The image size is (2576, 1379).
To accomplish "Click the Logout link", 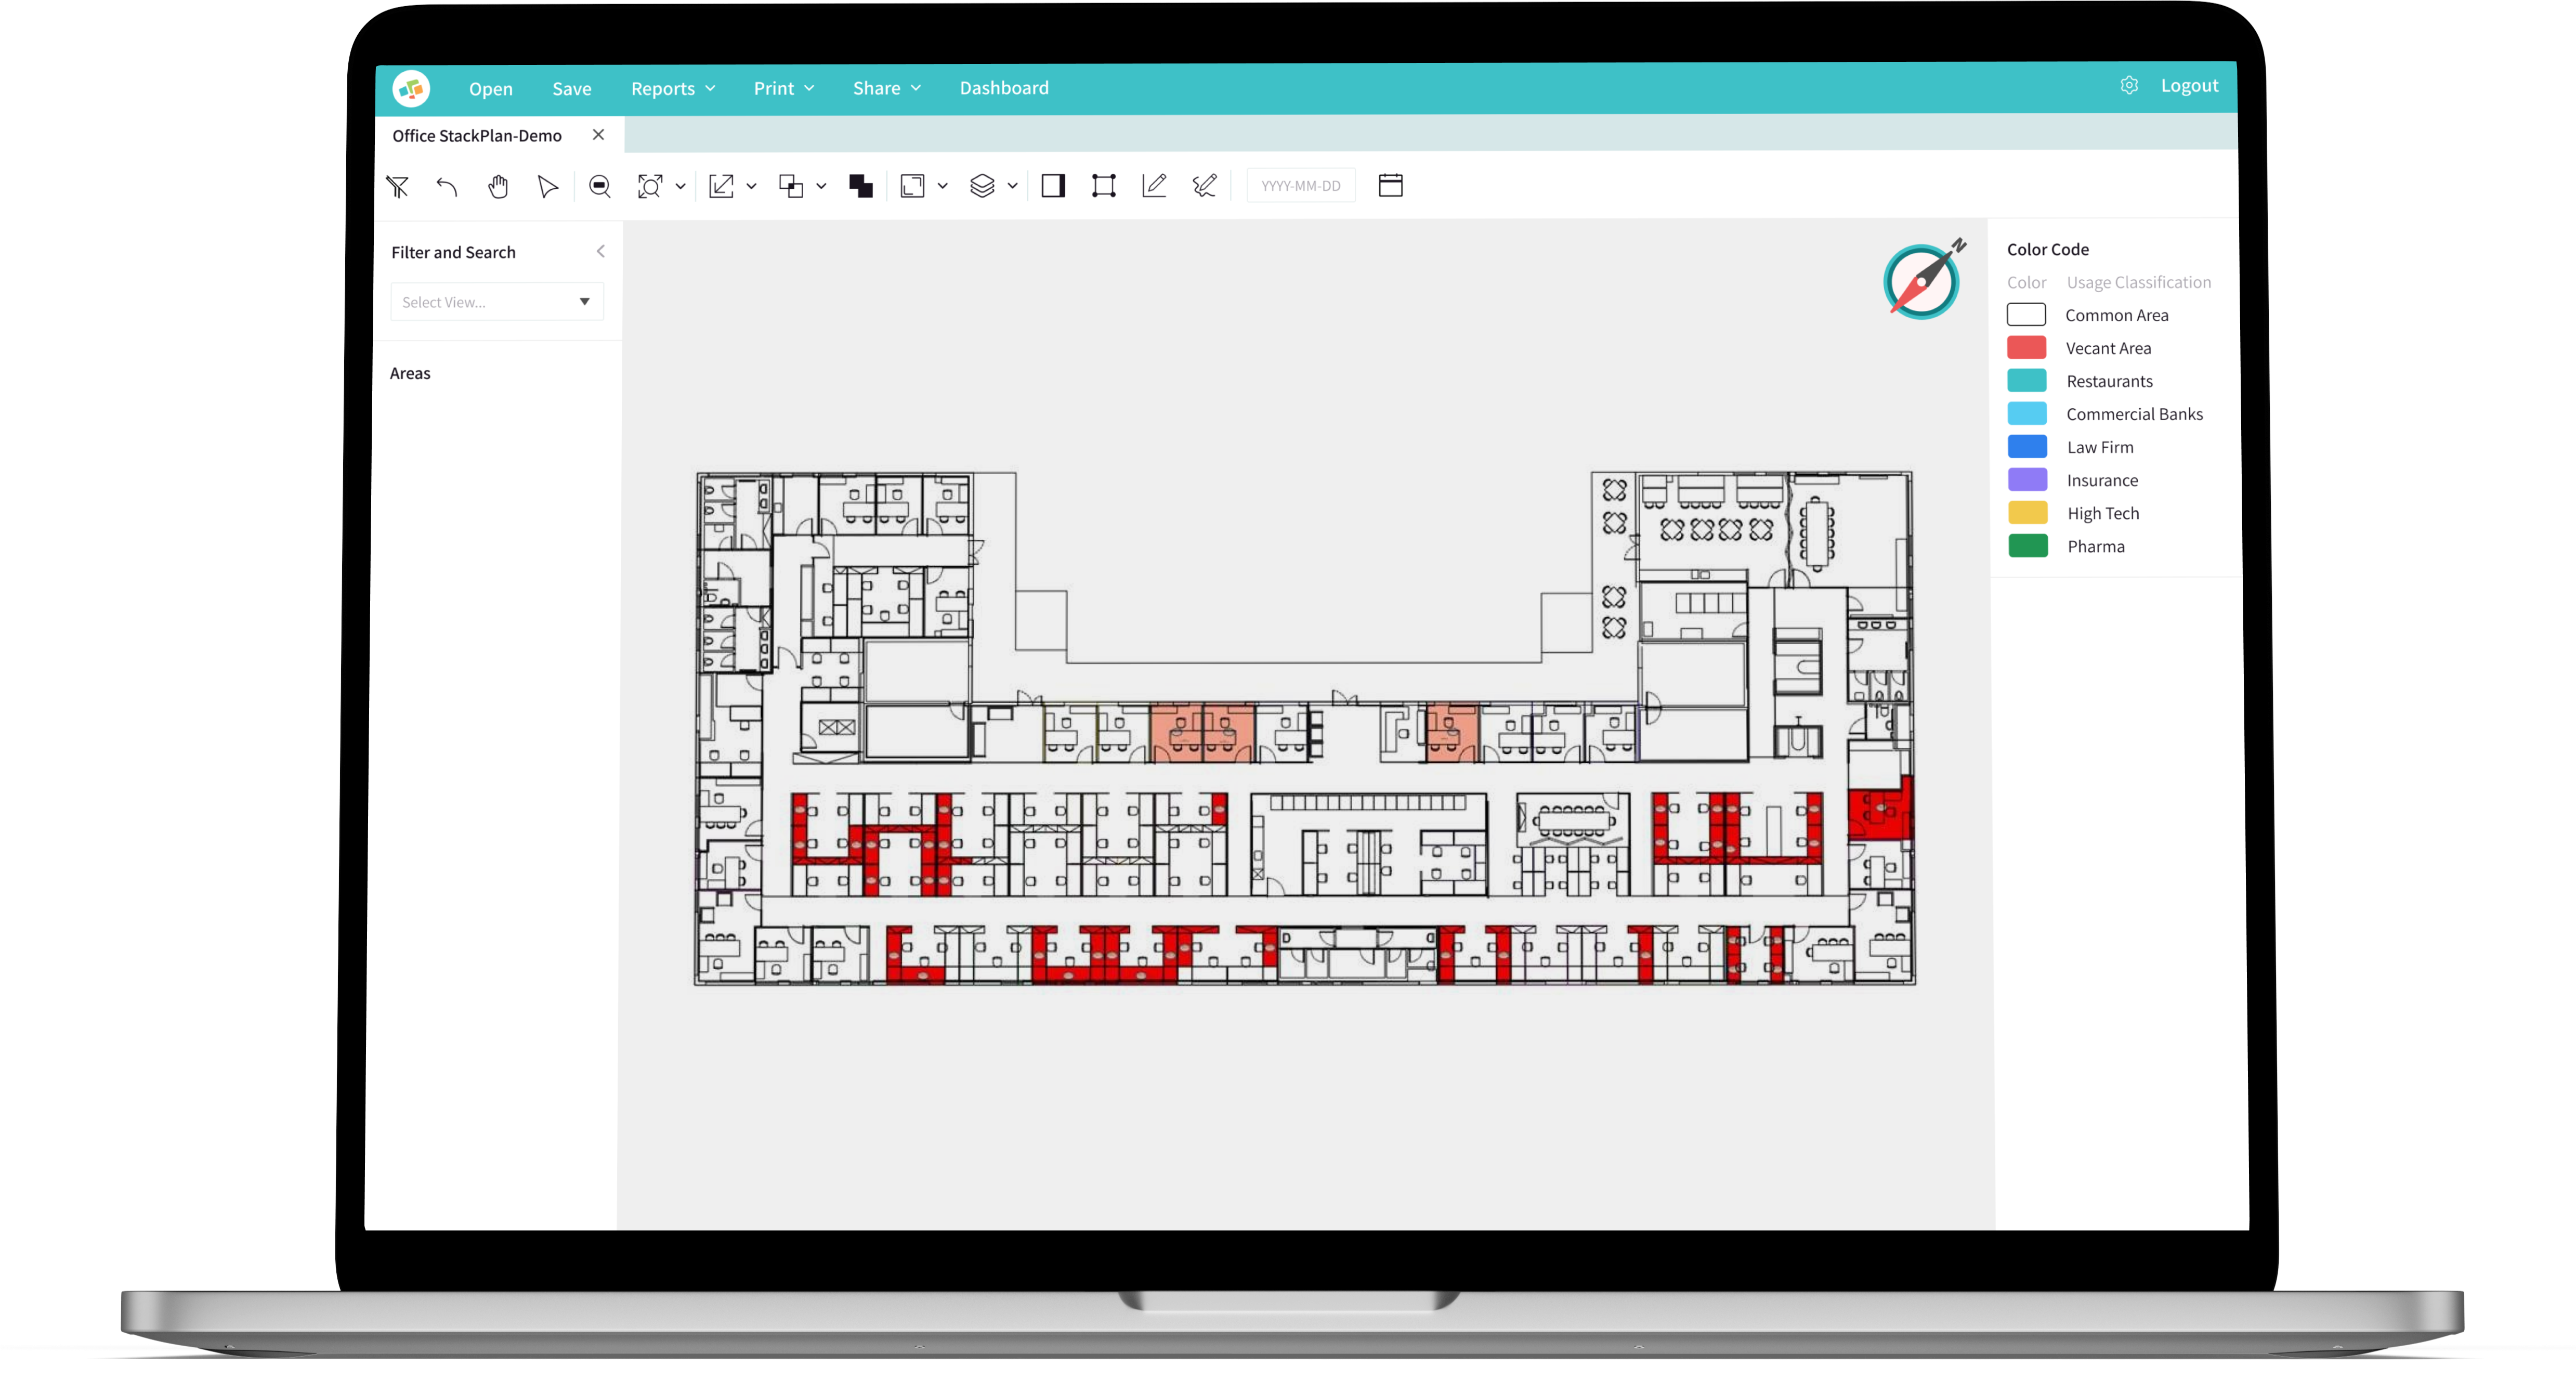I will pyautogui.click(x=2190, y=86).
